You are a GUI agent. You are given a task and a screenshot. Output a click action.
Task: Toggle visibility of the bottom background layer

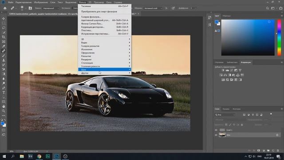point(216,135)
